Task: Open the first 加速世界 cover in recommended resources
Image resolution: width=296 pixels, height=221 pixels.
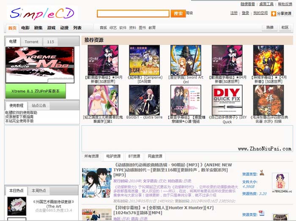Action: pos(103,60)
